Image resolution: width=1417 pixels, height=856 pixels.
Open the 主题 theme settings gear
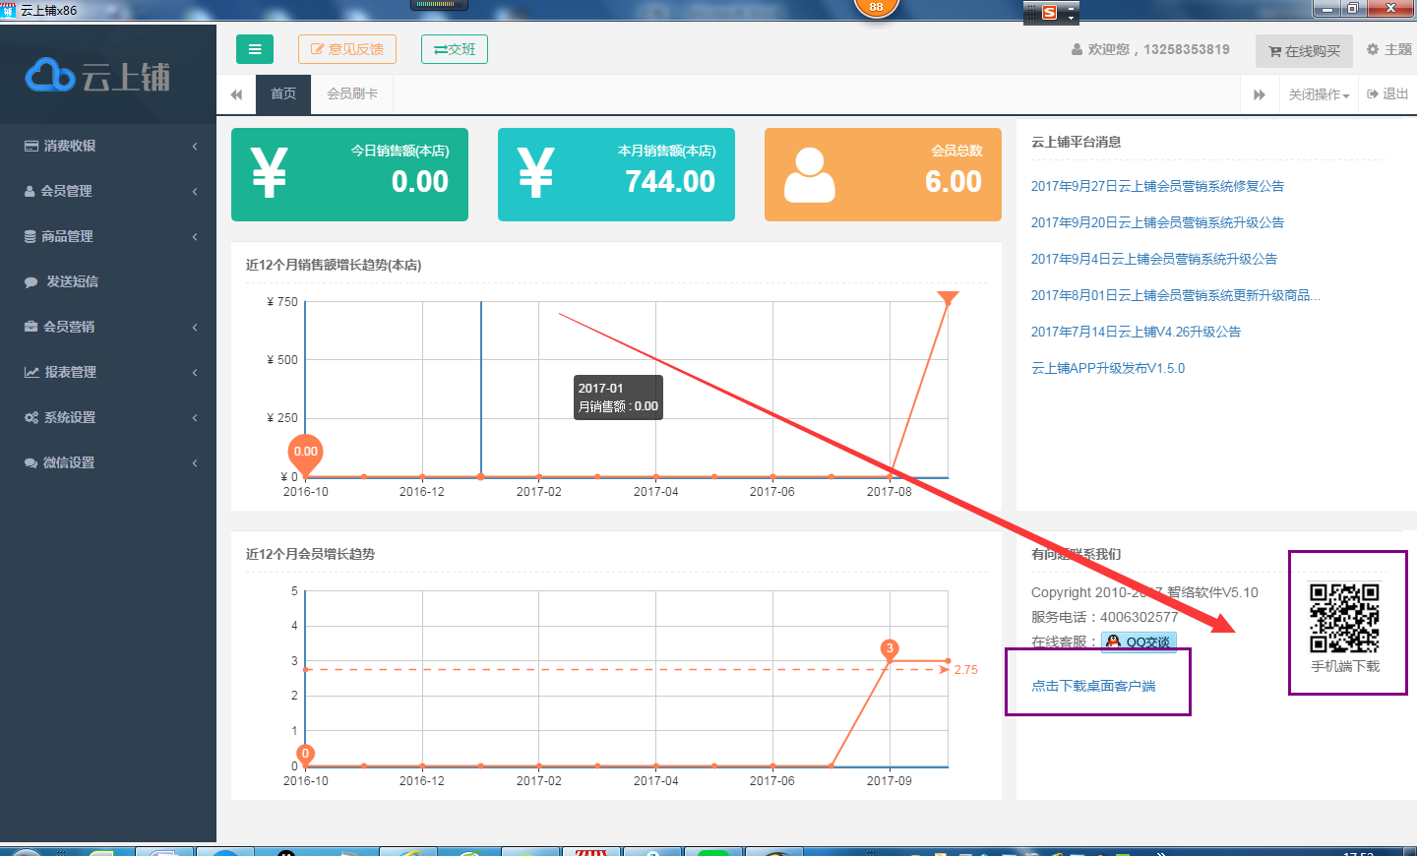coord(1388,49)
